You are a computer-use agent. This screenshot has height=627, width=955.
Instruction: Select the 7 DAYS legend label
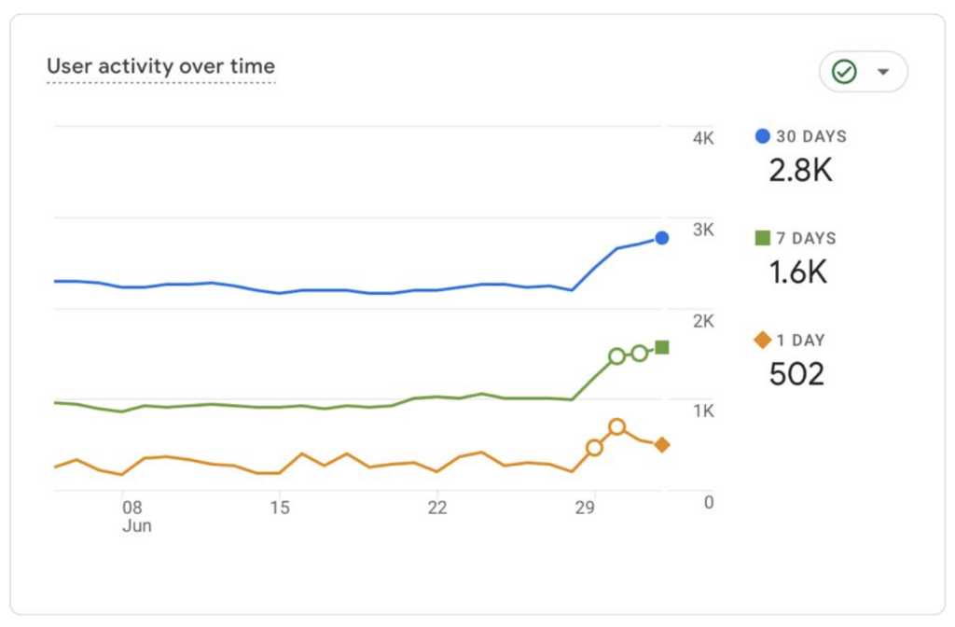coord(806,239)
